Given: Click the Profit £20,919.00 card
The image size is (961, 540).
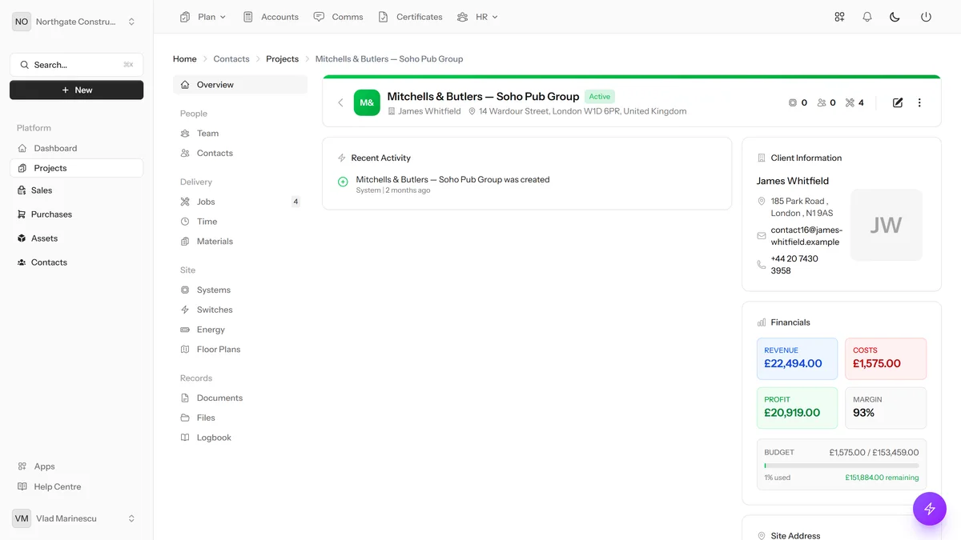Looking at the screenshot, I should 797,408.
